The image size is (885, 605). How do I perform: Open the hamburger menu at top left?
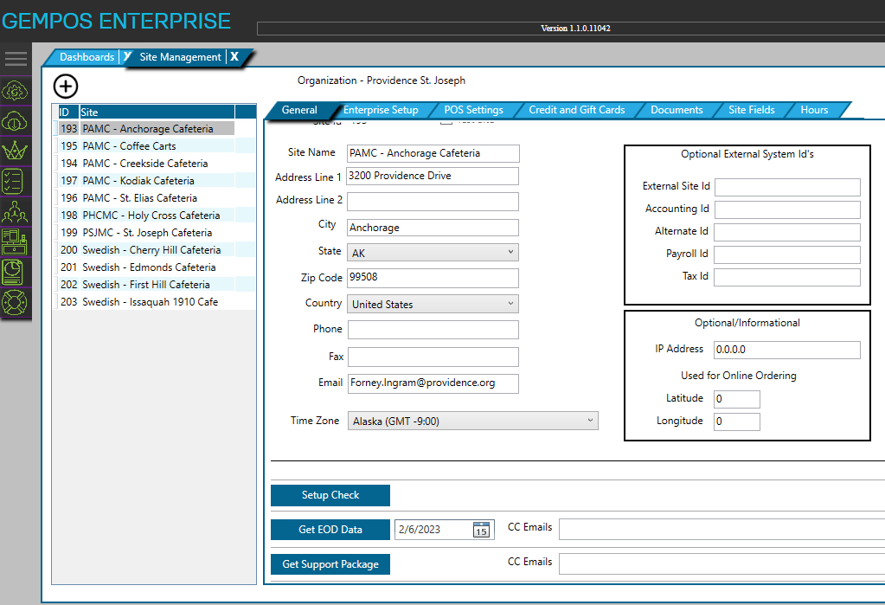[x=15, y=59]
